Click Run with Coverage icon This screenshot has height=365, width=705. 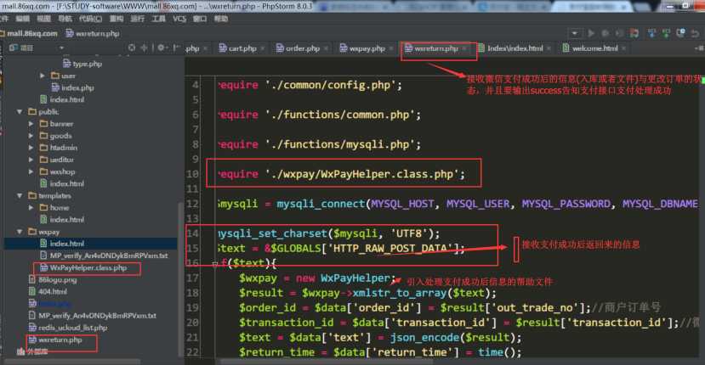coord(620,33)
